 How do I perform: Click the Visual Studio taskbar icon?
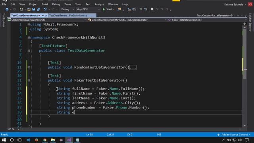(x=69, y=140)
